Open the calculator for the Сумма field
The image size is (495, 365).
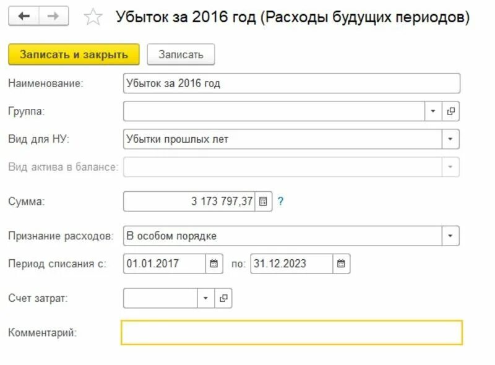pyautogui.click(x=264, y=201)
